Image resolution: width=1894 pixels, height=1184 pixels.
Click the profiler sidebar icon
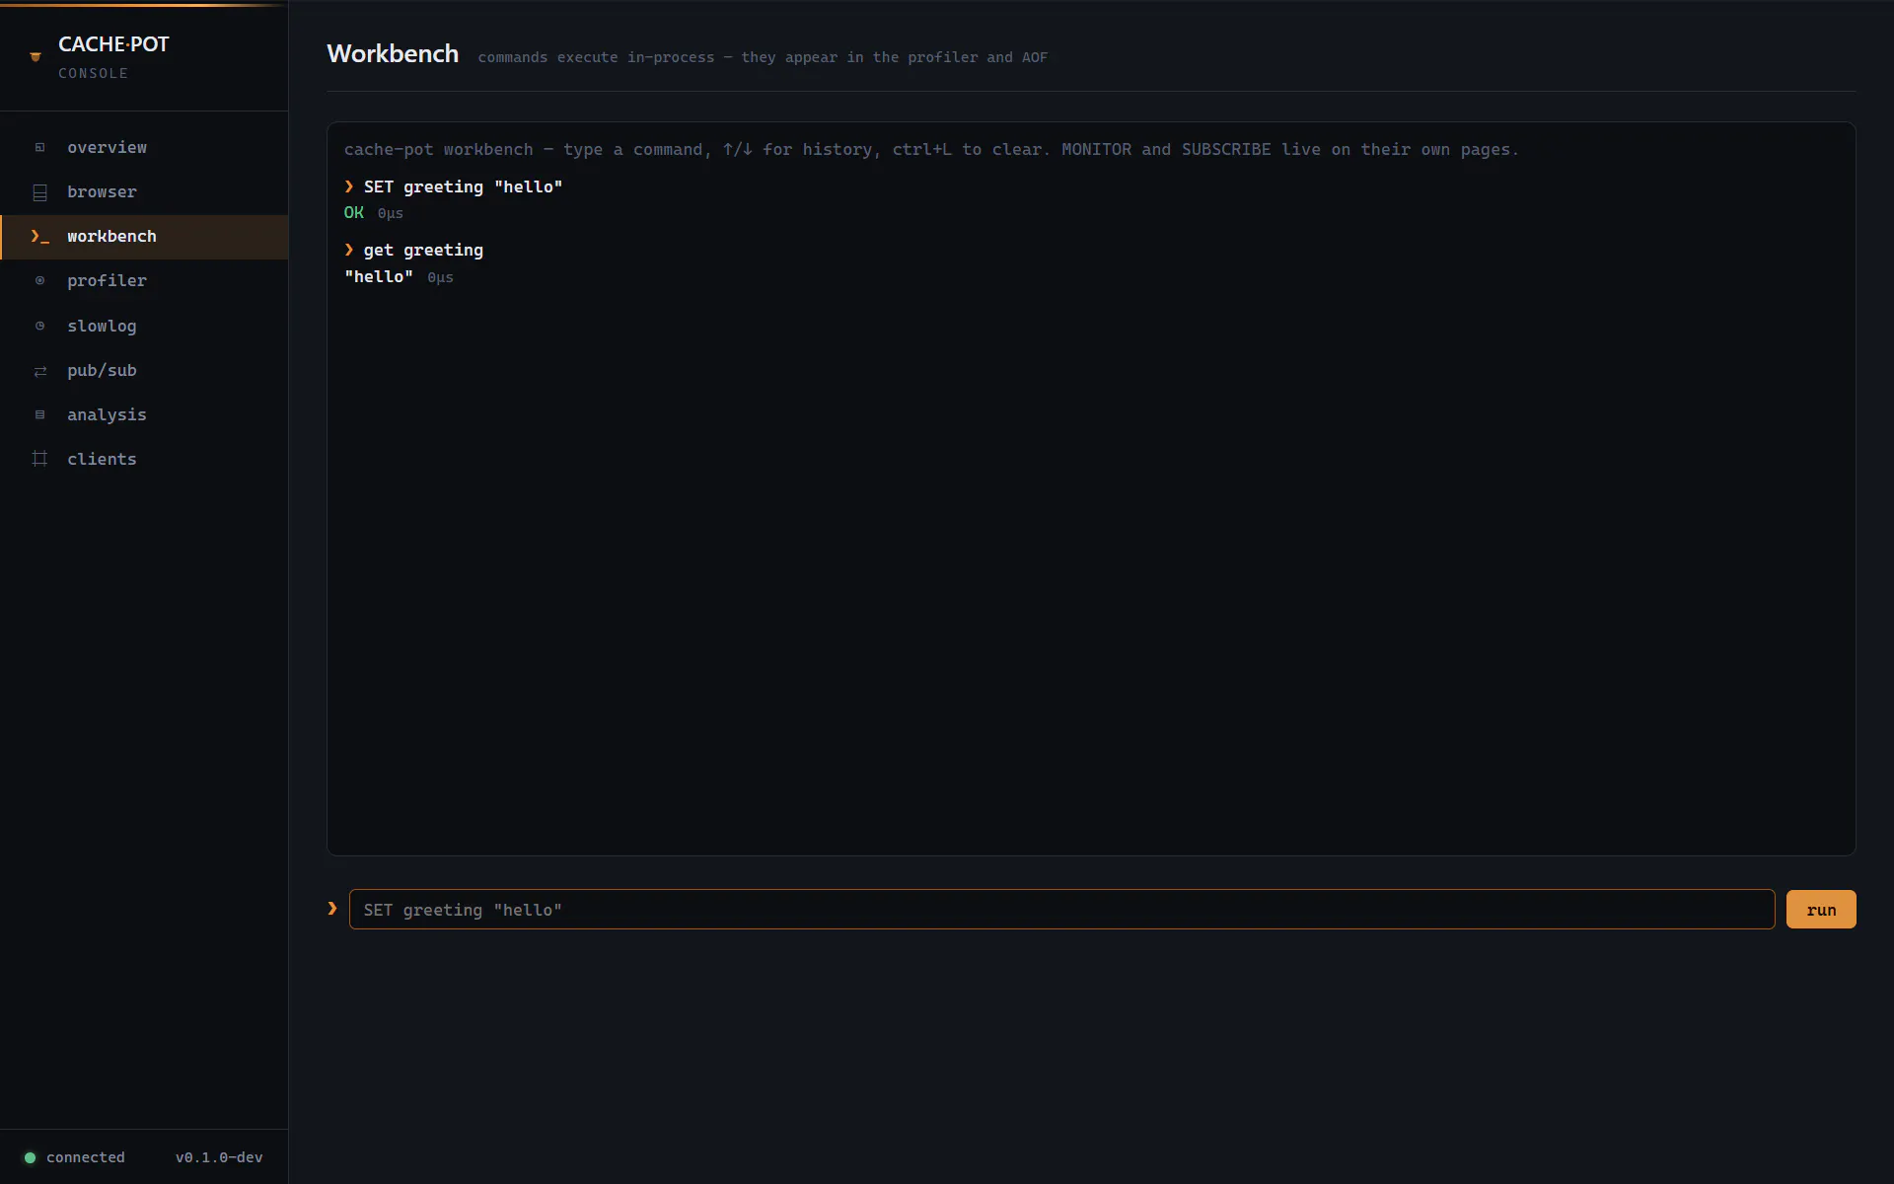coord(39,281)
